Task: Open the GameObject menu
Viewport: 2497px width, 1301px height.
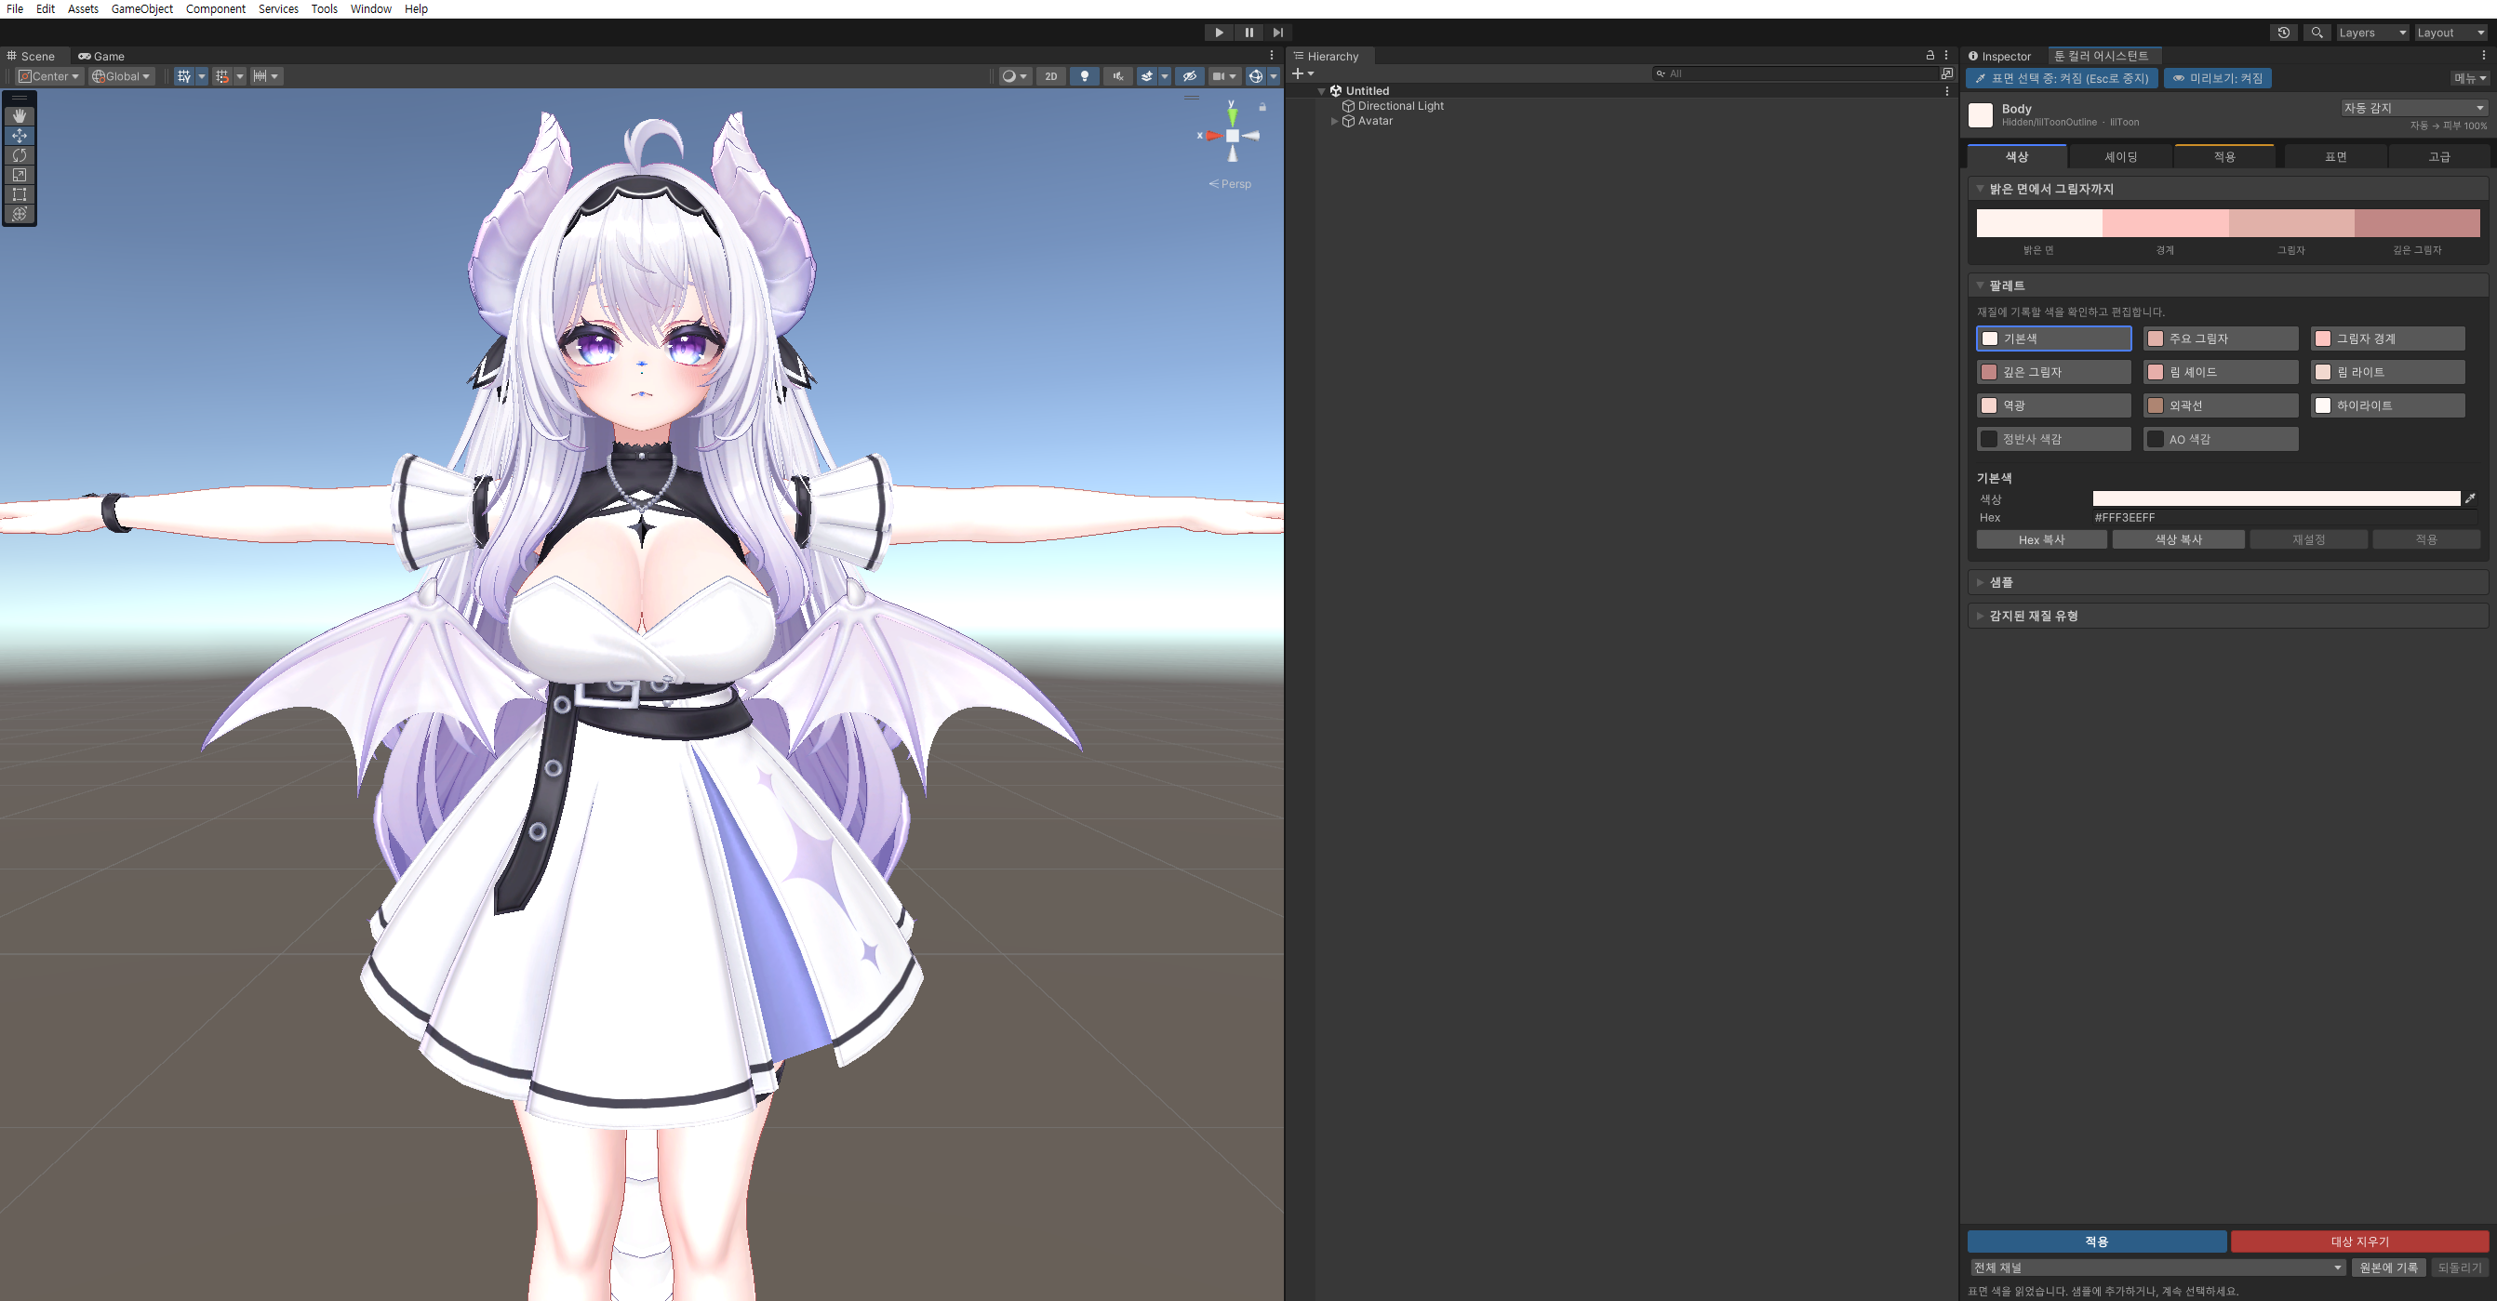Action: [141, 8]
